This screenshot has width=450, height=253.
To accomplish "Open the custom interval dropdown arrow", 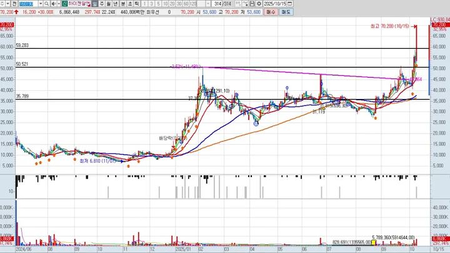I will tap(208, 4).
